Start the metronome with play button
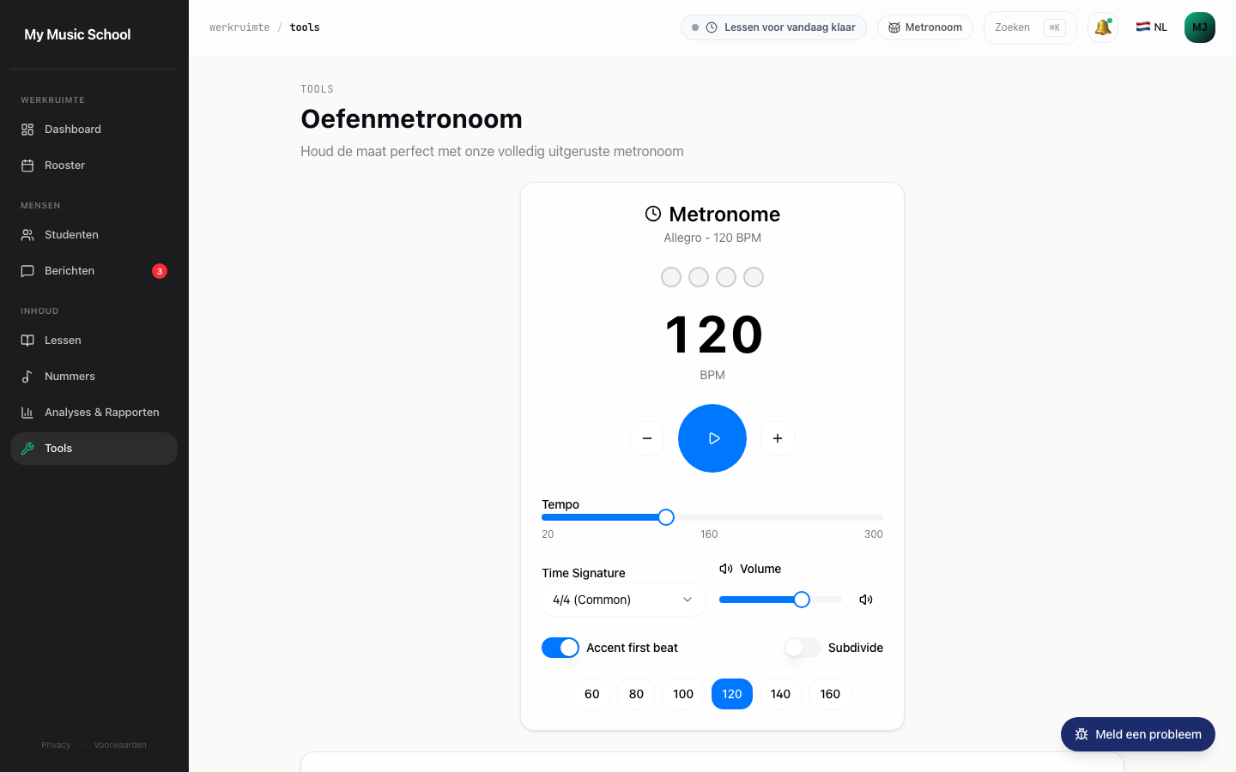Viewport: 1236px width, 772px height. tap(712, 438)
